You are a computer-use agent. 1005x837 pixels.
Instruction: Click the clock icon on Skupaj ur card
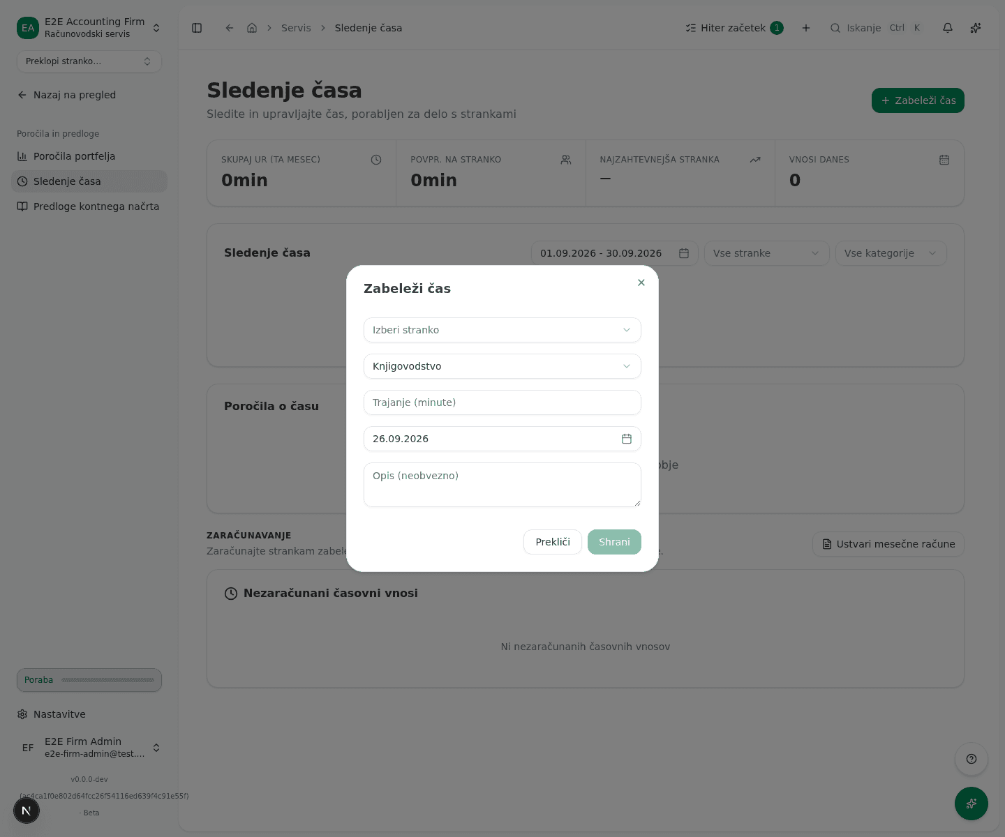click(376, 160)
